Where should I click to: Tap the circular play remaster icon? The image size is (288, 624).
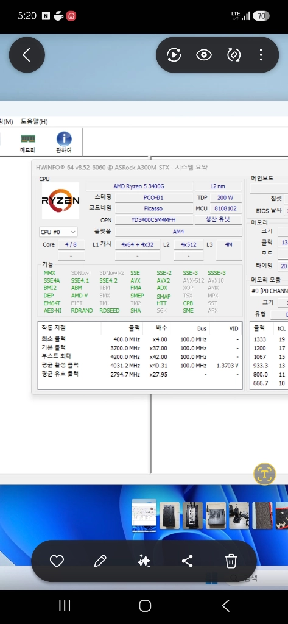[x=174, y=55]
